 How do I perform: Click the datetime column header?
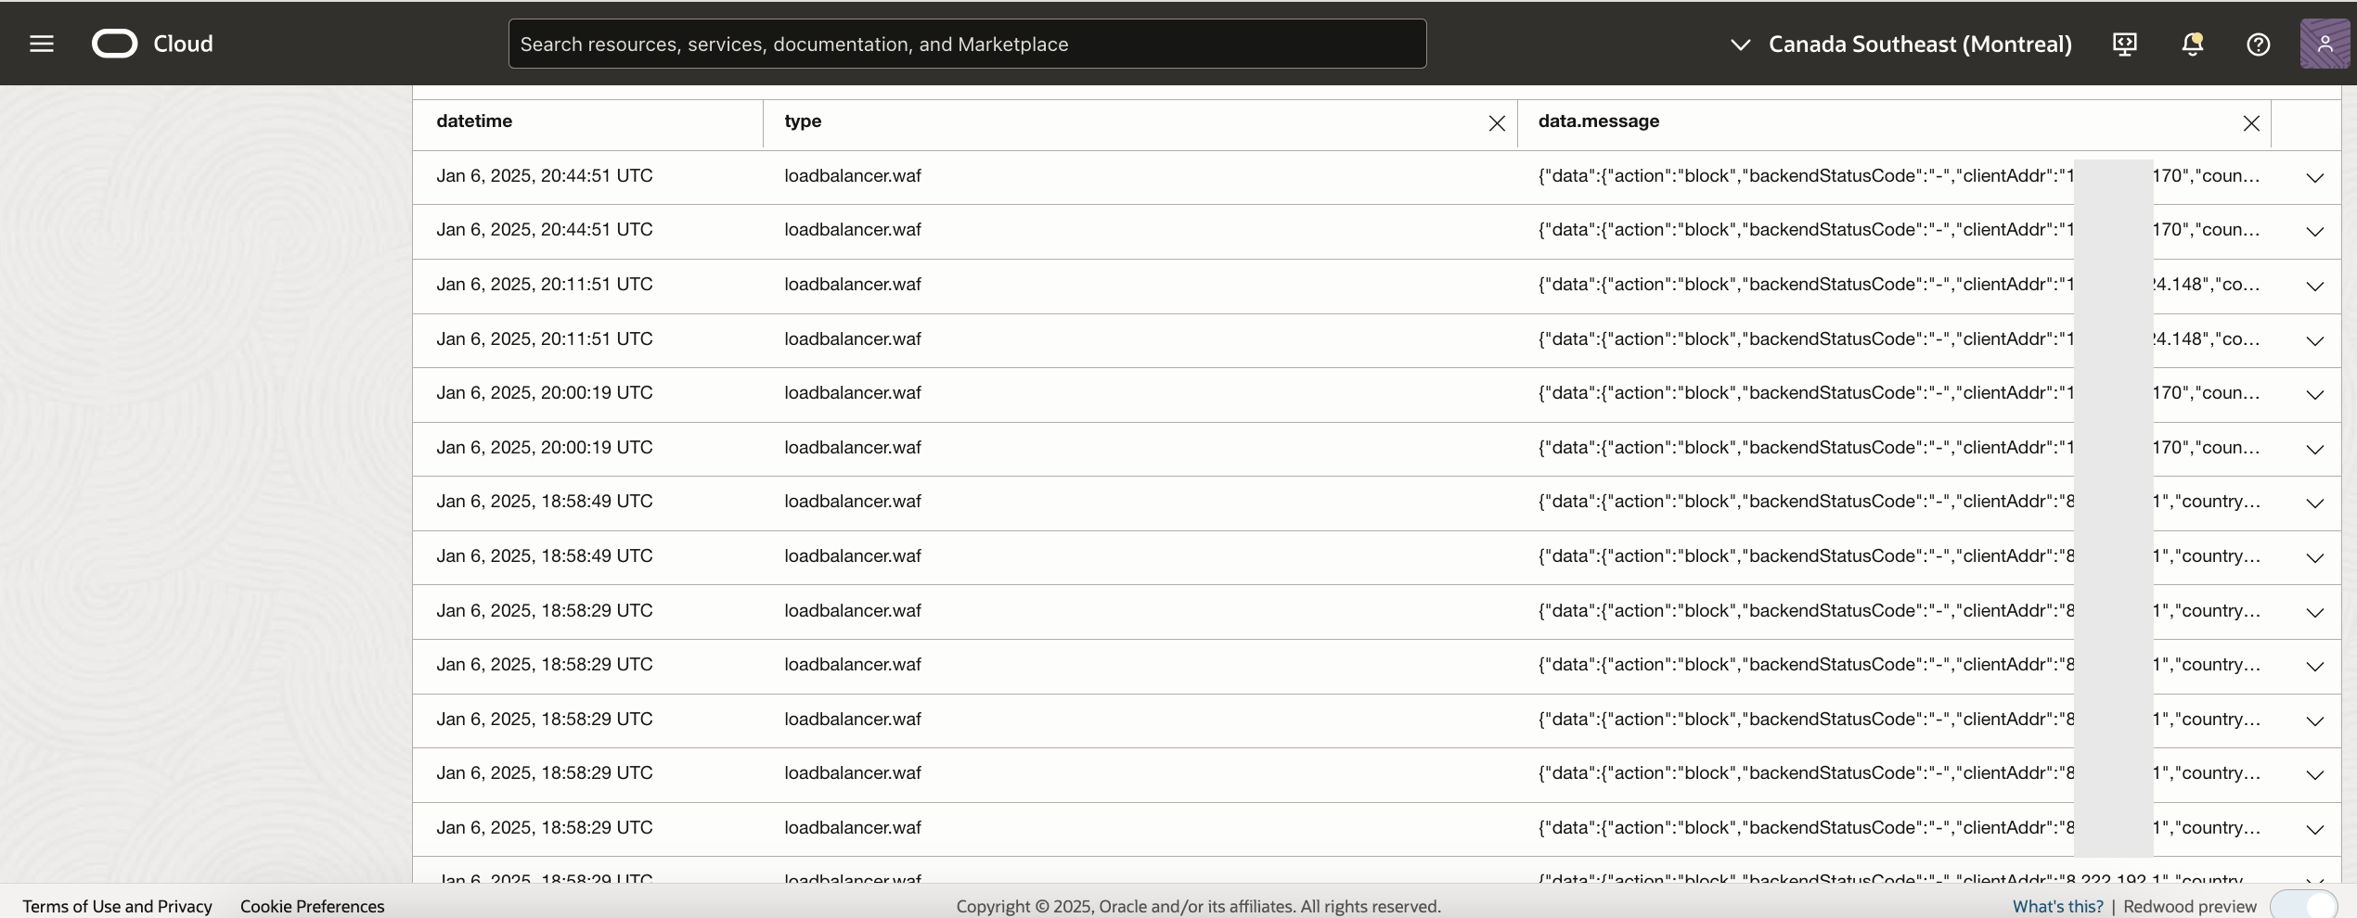474,121
